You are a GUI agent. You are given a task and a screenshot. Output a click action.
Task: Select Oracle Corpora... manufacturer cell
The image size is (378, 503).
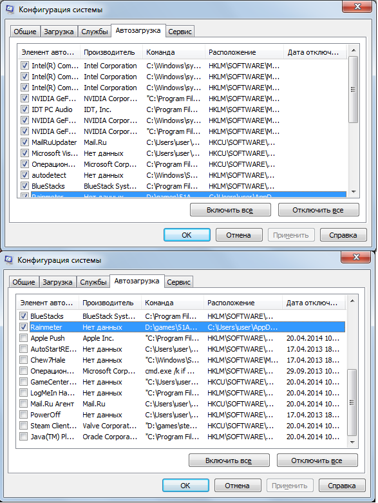[109, 437]
